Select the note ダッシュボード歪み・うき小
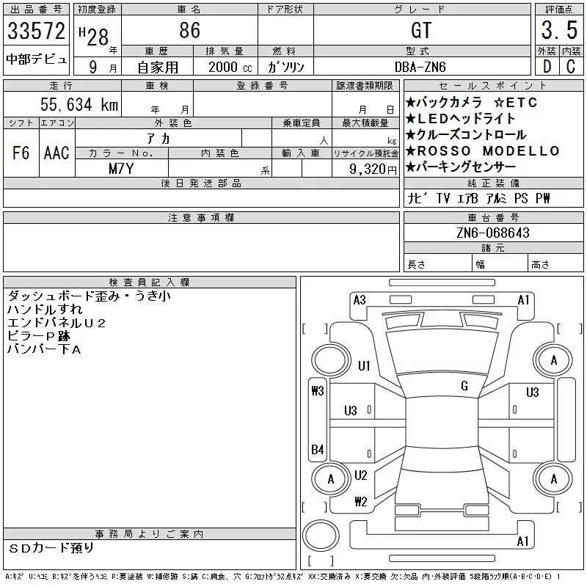 (89, 296)
